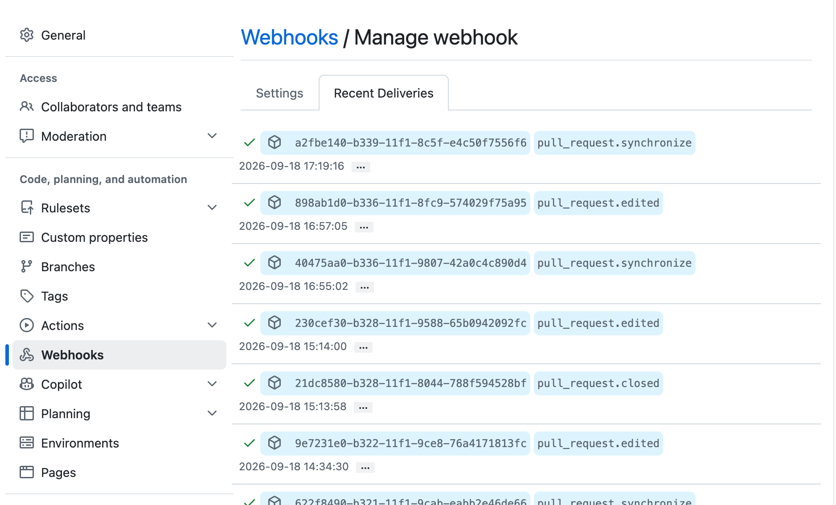Viewport: 836px width, 505px height.
Task: Click pull_request.synchronize label on the a2fbe140 row
Action: coord(615,143)
